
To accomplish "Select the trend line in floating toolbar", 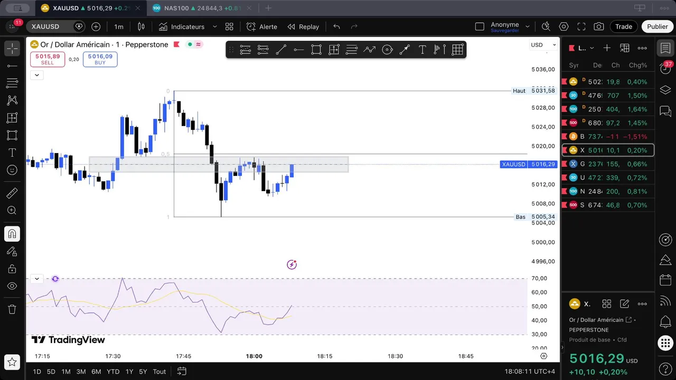I will 281,50.
